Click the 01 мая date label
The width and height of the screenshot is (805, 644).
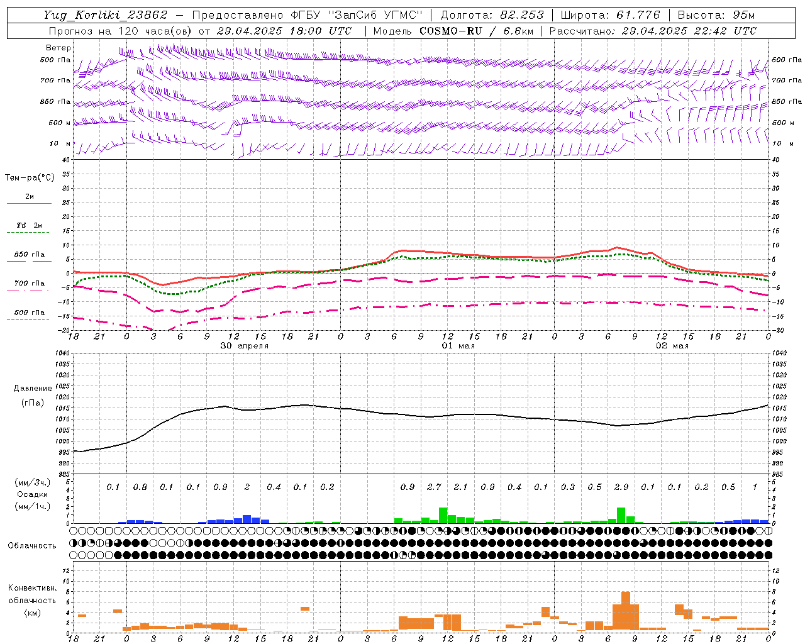[x=458, y=346]
